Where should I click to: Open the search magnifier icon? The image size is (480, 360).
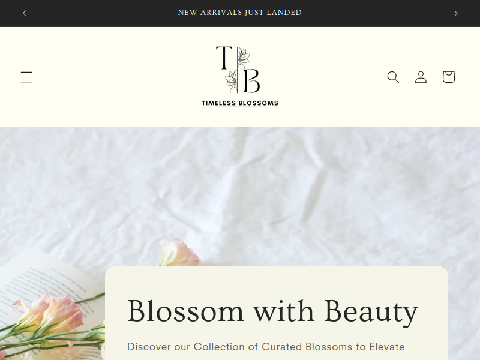point(393,77)
